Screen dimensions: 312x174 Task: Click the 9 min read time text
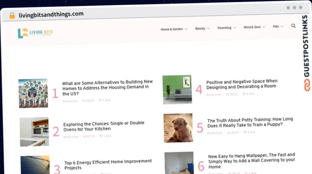(x=104, y=100)
